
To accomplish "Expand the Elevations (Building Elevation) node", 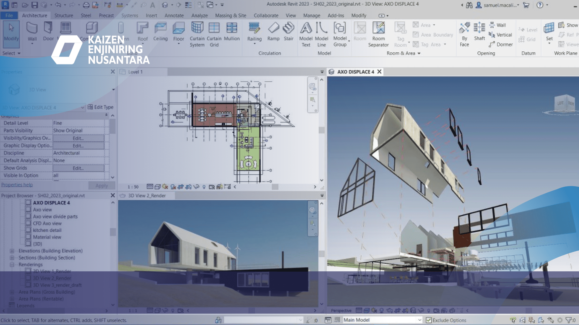I will (x=12, y=251).
